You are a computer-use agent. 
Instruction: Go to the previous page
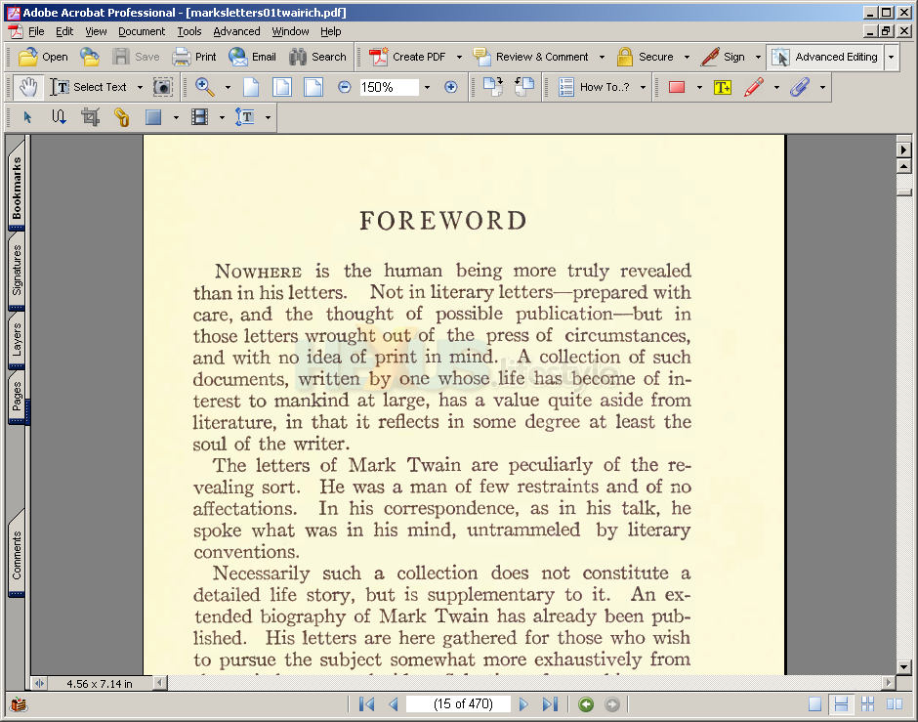coord(394,703)
